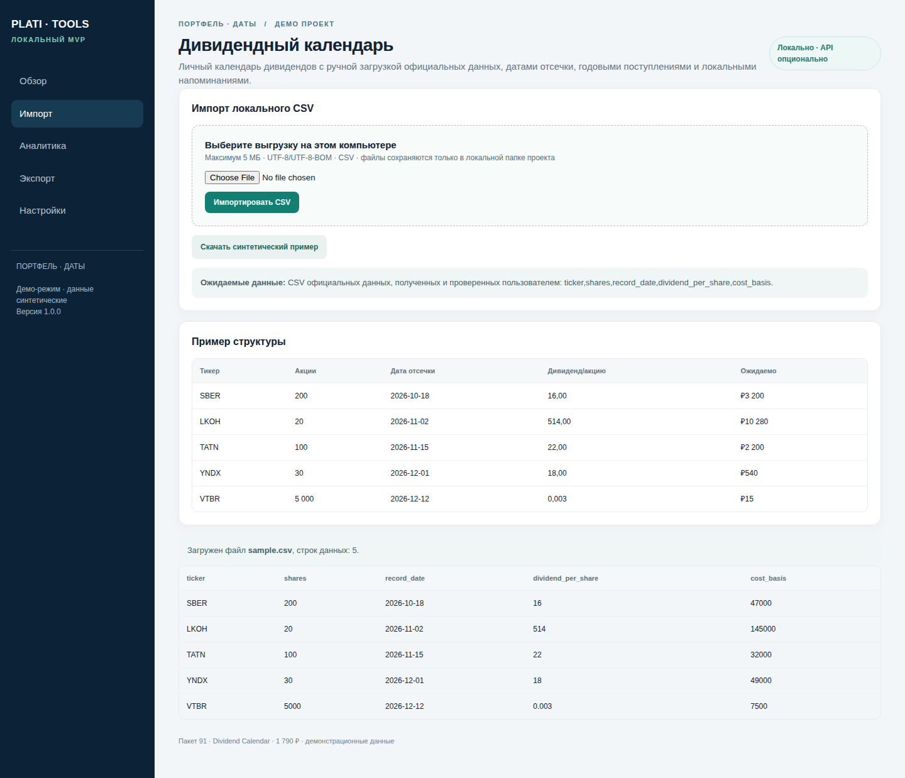Select the 145000 cost basis cell
Image resolution: width=905 pixels, height=778 pixels.
pyautogui.click(x=763, y=629)
